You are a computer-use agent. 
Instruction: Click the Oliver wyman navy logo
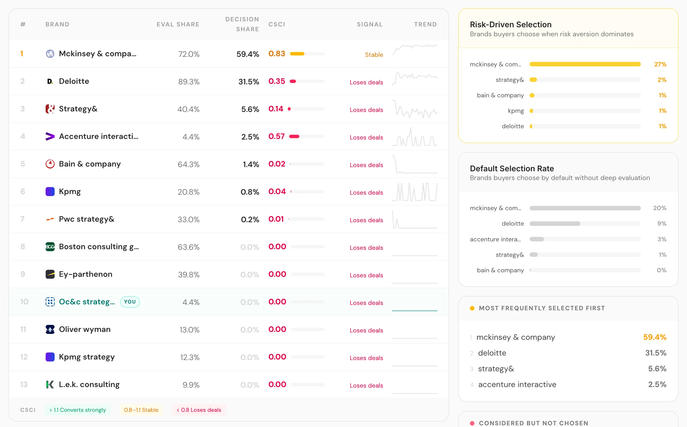point(50,329)
